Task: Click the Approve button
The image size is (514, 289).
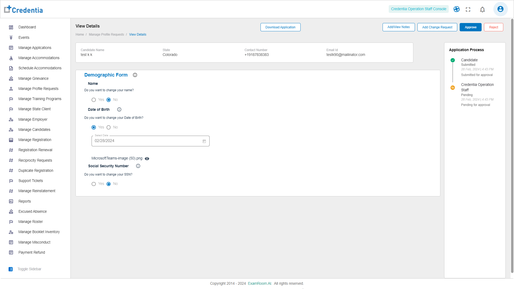Action: pos(470,27)
